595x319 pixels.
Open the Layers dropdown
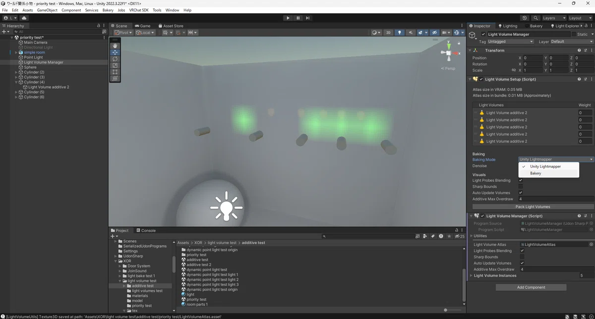point(554,18)
